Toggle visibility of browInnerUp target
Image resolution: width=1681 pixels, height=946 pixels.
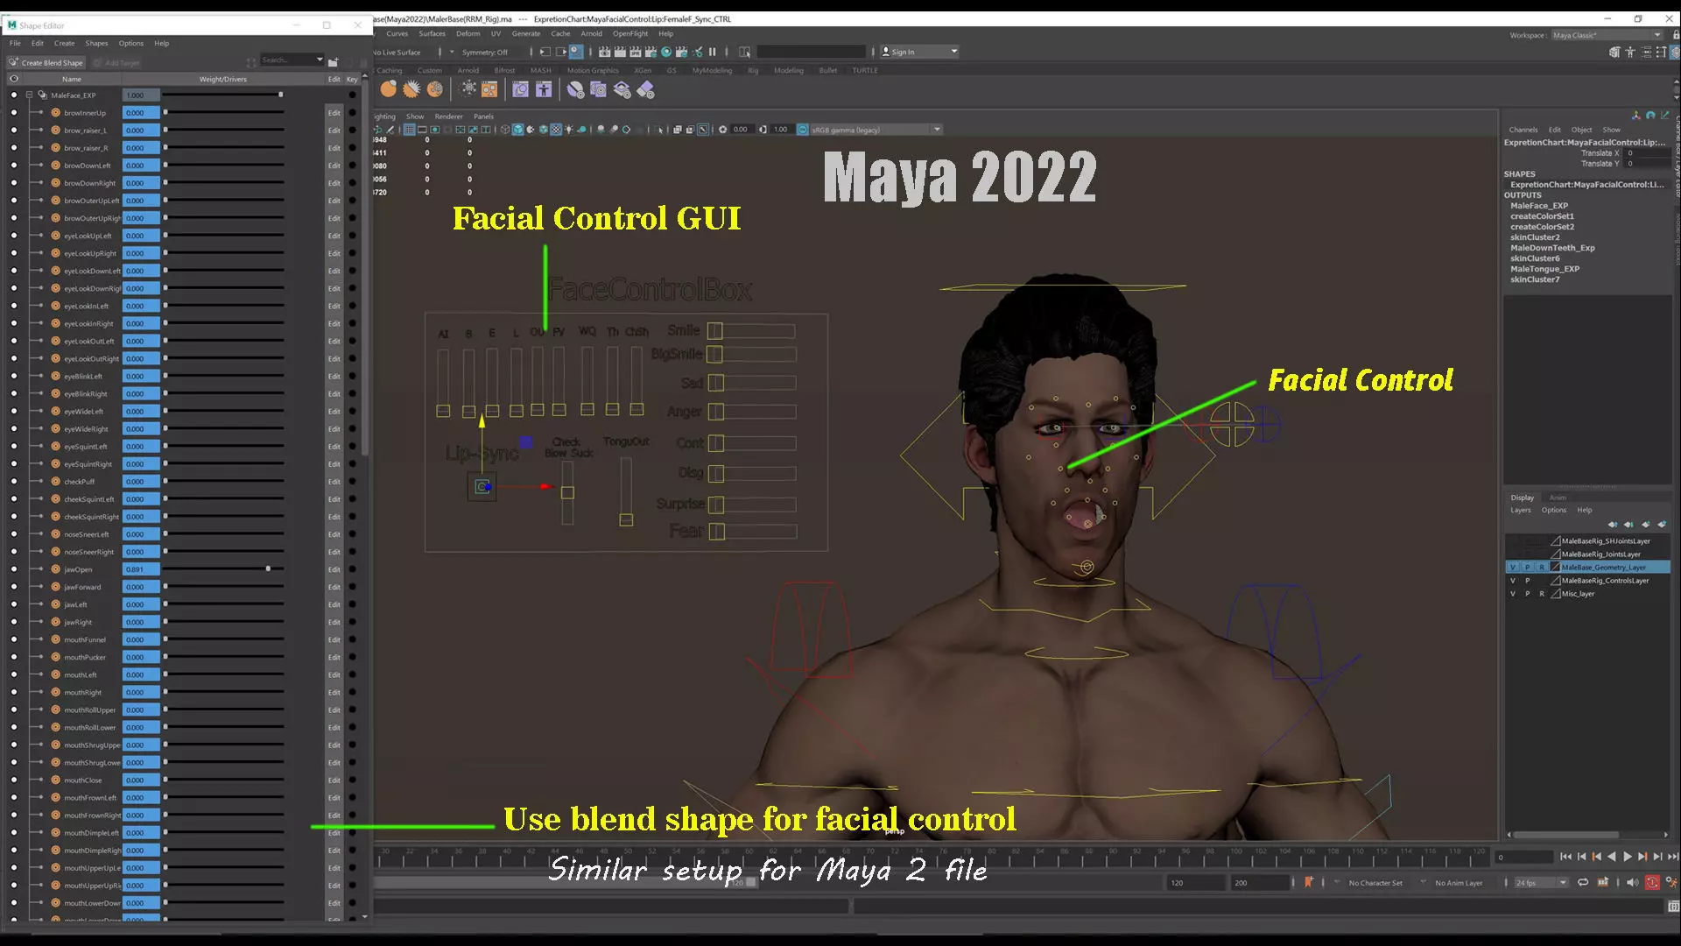pyautogui.click(x=13, y=113)
